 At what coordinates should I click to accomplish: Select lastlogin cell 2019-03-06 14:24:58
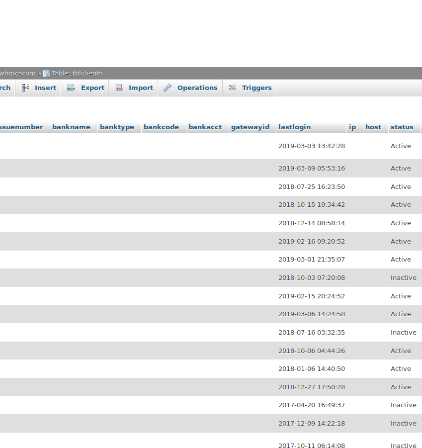312,314
